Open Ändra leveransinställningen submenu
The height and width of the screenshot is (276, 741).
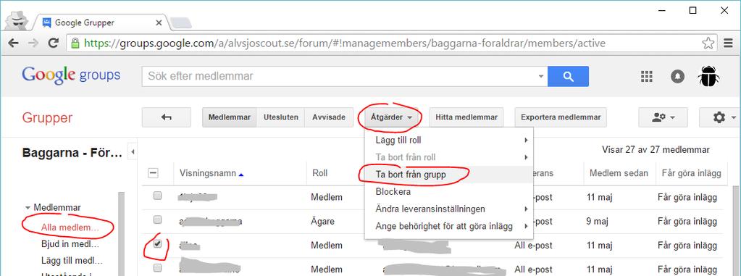(449, 209)
